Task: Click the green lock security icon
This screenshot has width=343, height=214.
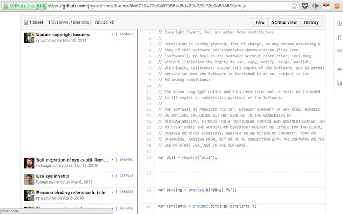Action: pos(5,6)
